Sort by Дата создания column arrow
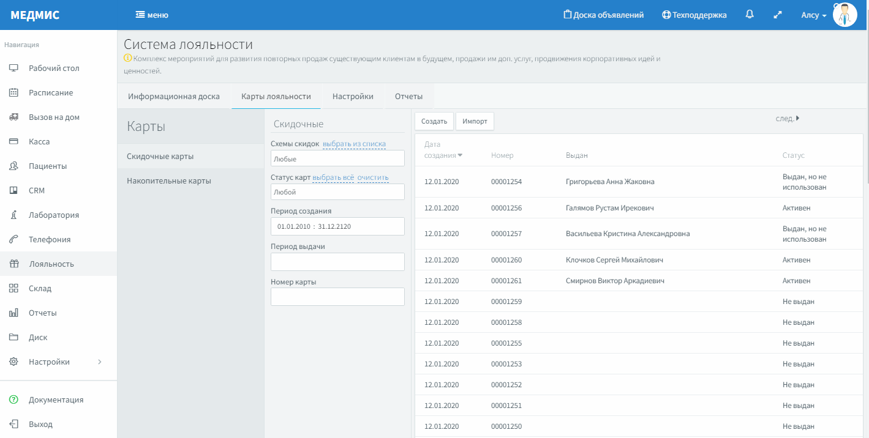Viewport: 869px width, 438px height. point(460,155)
